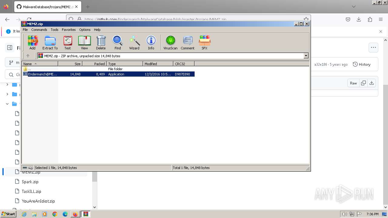Add an archive Comment
The height and width of the screenshot is (218, 388).
click(188, 42)
